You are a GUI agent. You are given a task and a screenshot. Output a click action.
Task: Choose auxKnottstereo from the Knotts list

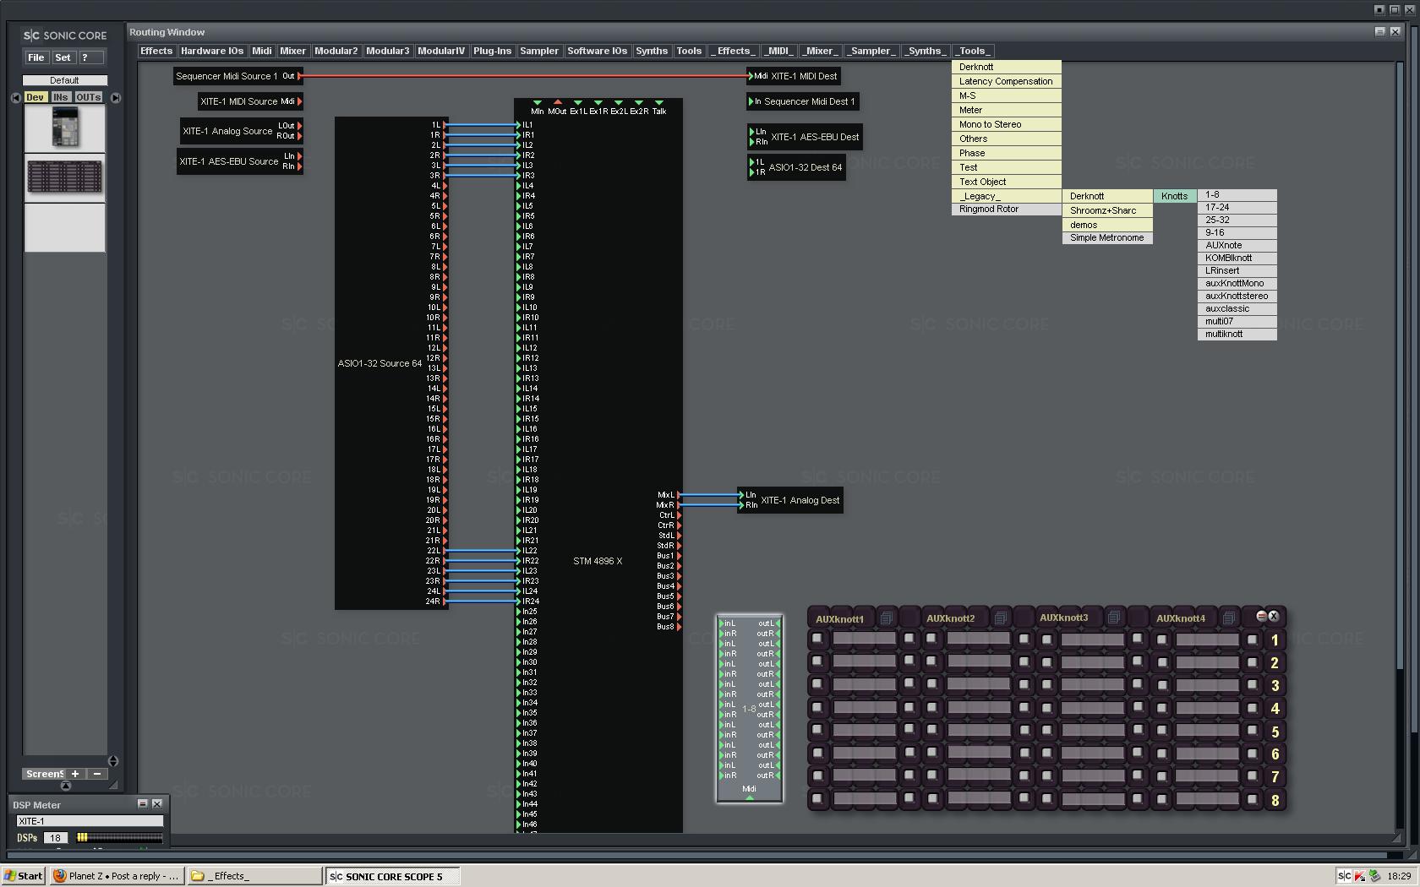(1236, 296)
